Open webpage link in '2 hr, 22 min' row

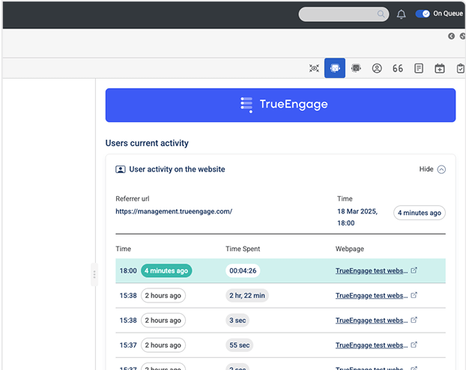coord(372,296)
